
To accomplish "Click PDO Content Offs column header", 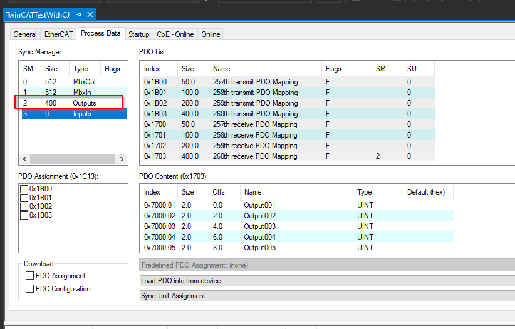I will 224,192.
